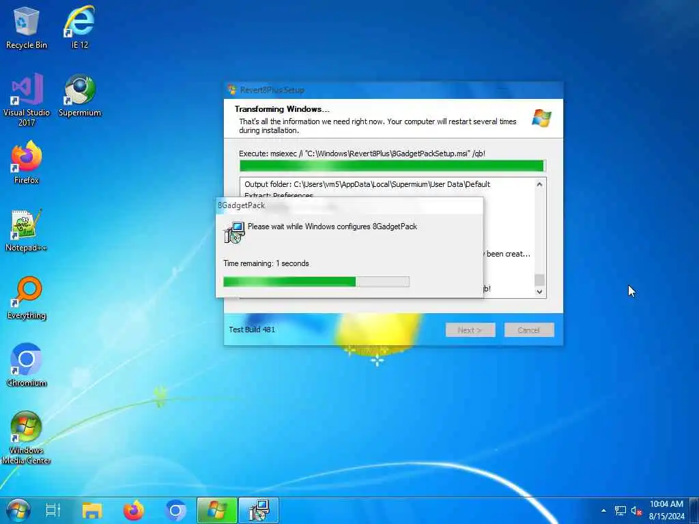Click the 8GadgetPack progress bar
This screenshot has height=524, width=699.
coord(316,282)
